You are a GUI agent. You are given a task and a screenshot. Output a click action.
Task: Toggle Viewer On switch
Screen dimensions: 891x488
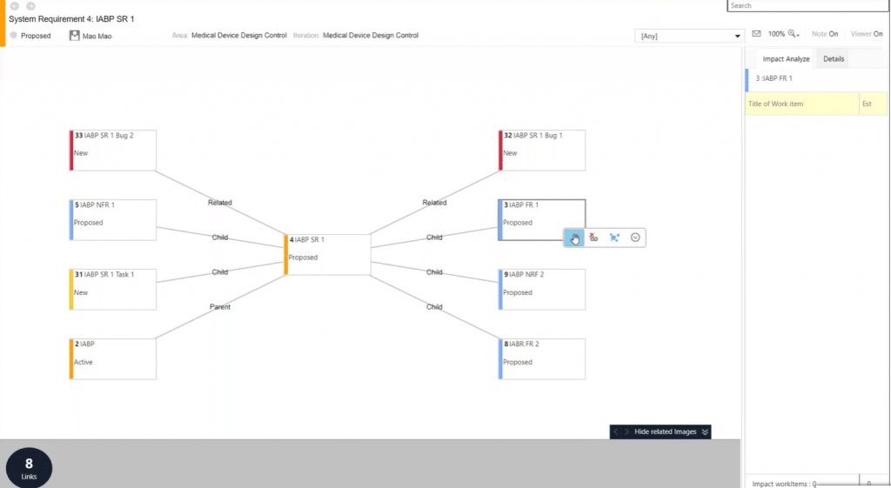(867, 34)
